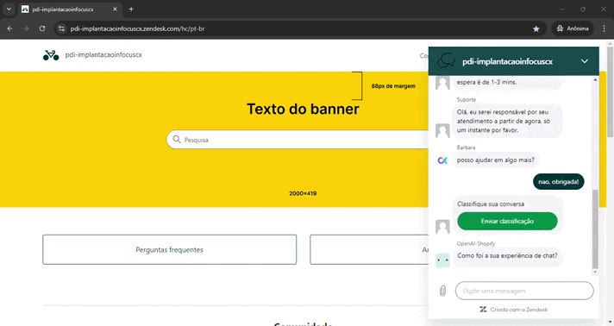Open a new tab with plus button
The width and height of the screenshot is (614, 326).
coord(131,9)
